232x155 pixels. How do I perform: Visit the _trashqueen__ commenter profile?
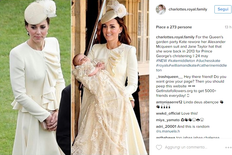pyautogui.click(x=169, y=77)
